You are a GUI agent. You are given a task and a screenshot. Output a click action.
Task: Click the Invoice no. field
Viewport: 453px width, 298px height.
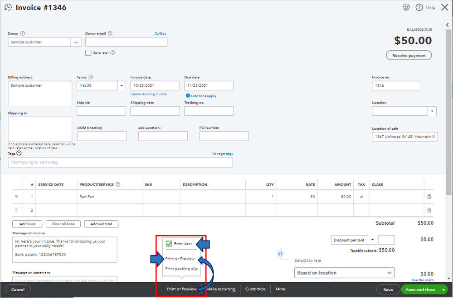tap(396, 85)
